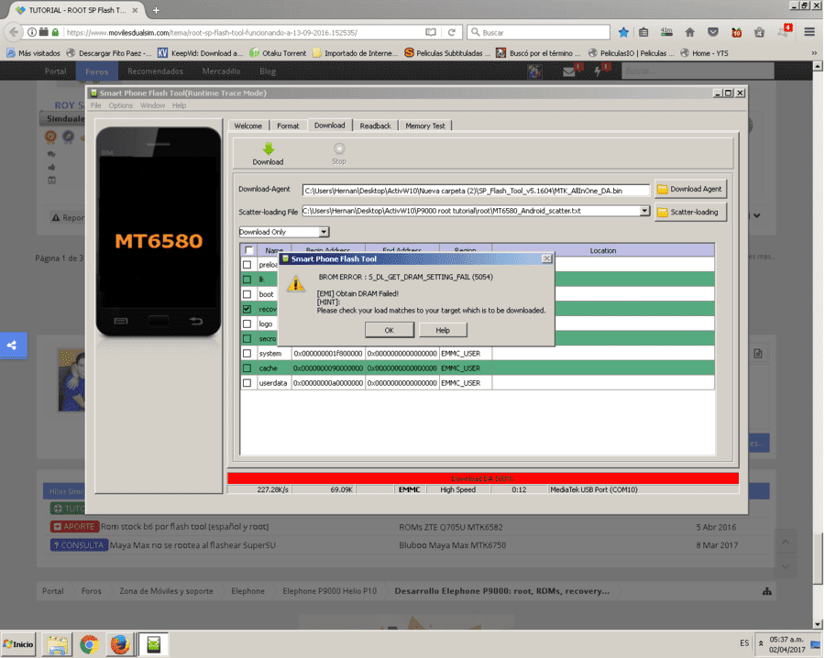Open the KeepVid bookmark

pyautogui.click(x=201, y=53)
